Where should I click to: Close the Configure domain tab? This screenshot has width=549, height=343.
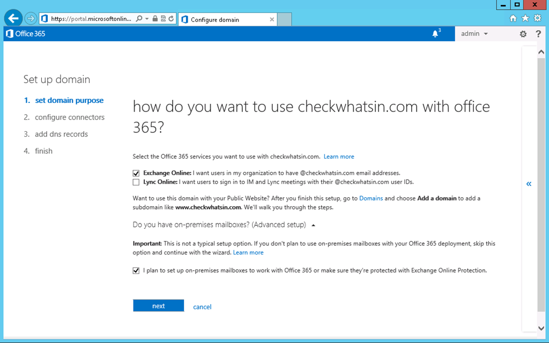pos(272,20)
